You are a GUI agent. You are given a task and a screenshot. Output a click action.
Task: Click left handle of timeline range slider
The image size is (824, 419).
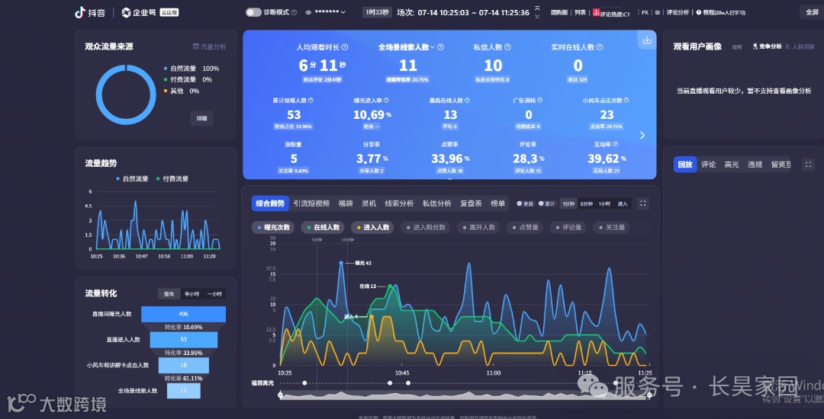click(280, 395)
